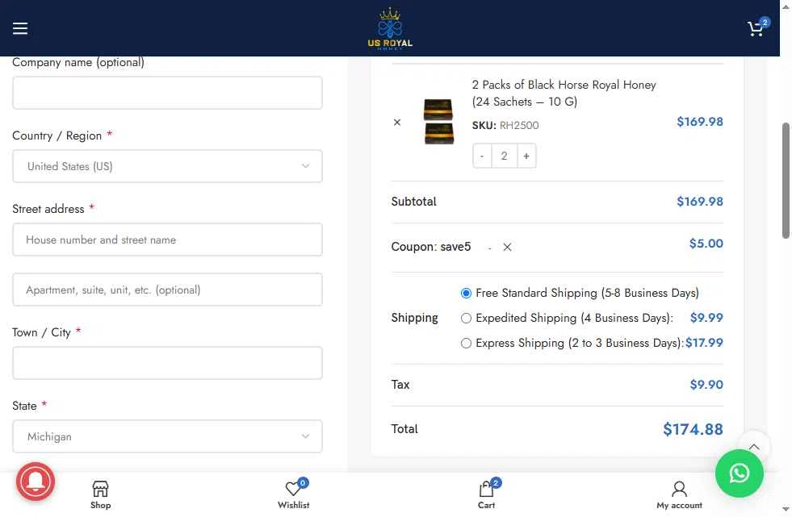Open the 2 Packs of Black Horse Royal Honey link
The height and width of the screenshot is (517, 792).
(564, 94)
